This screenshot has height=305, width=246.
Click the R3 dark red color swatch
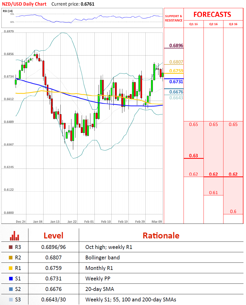(x=11, y=247)
